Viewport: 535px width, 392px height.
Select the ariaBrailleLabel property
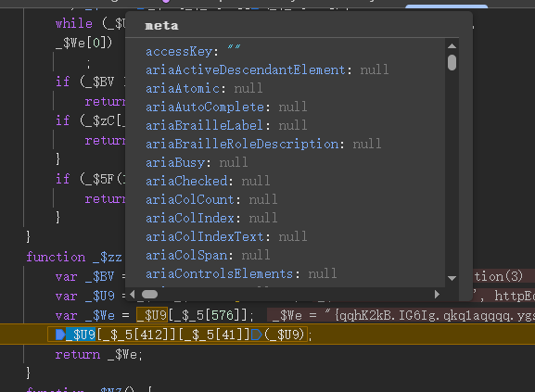(x=226, y=125)
